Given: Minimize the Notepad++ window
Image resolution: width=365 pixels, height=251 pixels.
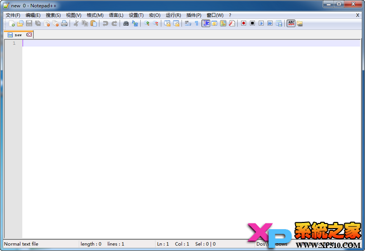Looking at the screenshot, I should click(328, 4).
